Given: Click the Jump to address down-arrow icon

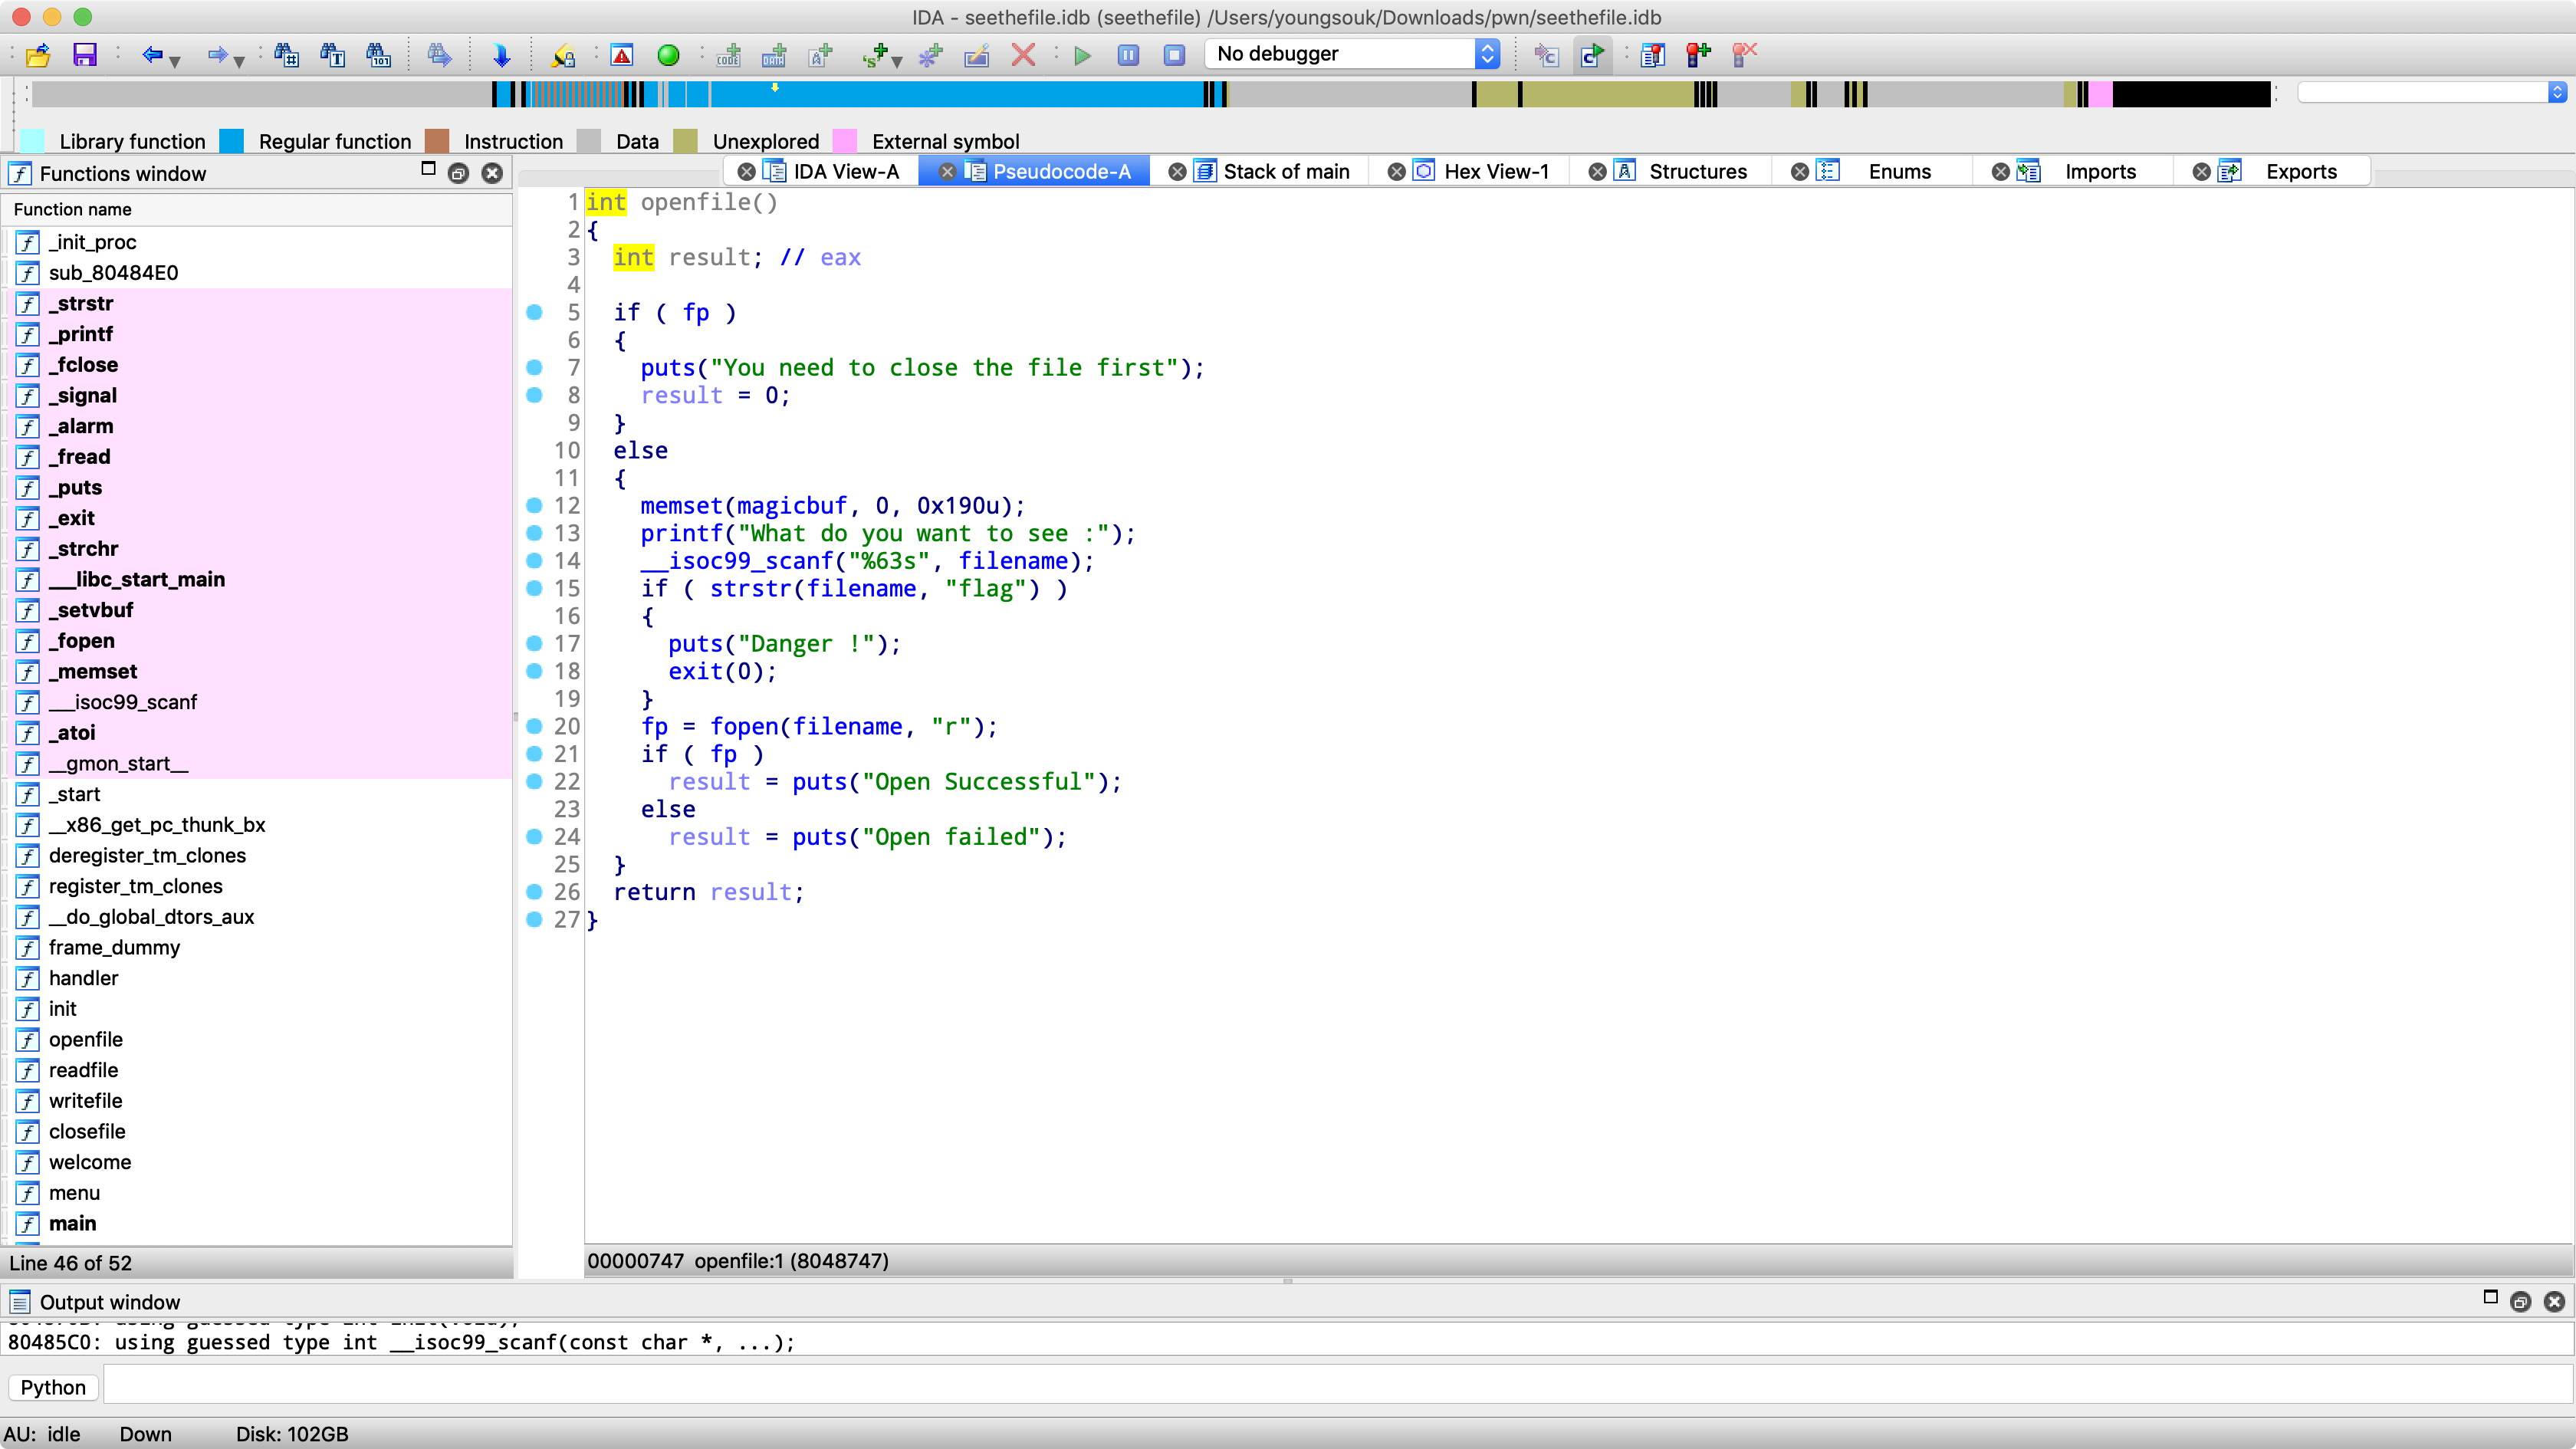Looking at the screenshot, I should (x=502, y=55).
